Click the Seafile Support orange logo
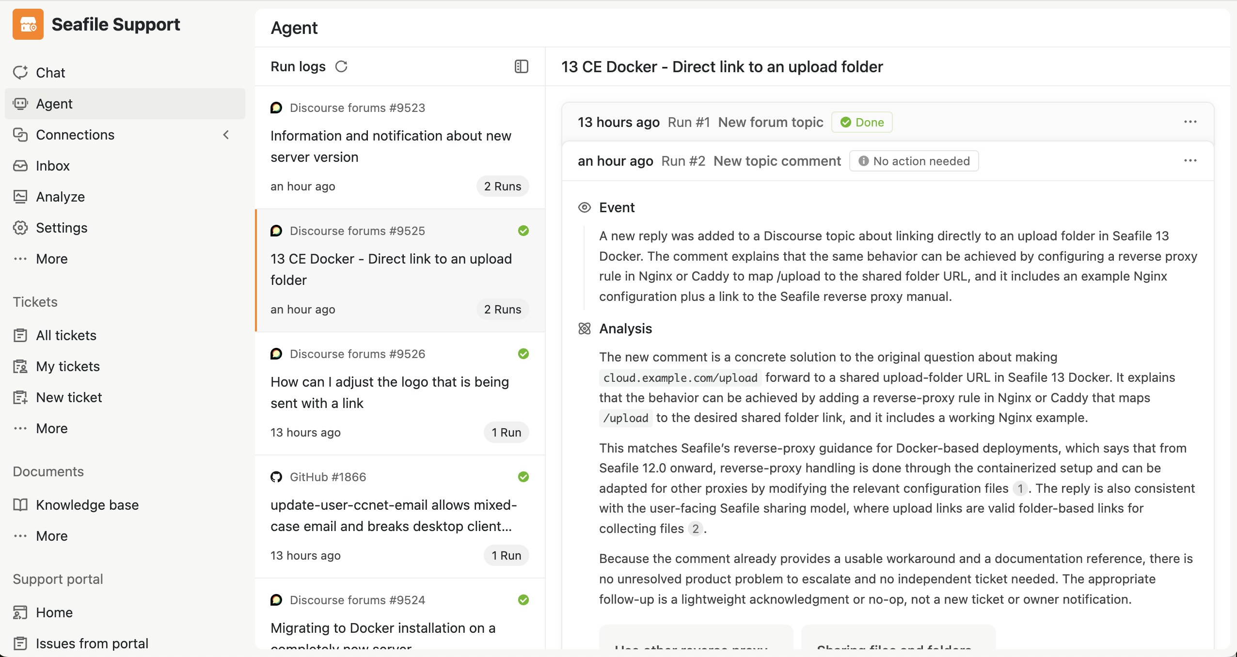The height and width of the screenshot is (657, 1237). click(x=28, y=24)
